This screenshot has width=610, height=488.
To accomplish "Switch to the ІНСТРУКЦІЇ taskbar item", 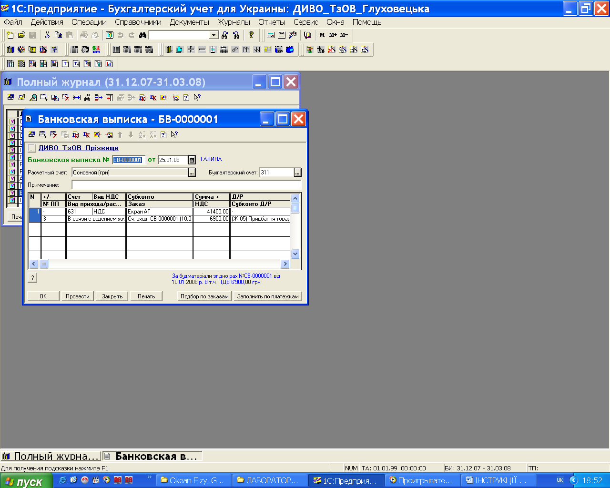I will [499, 480].
